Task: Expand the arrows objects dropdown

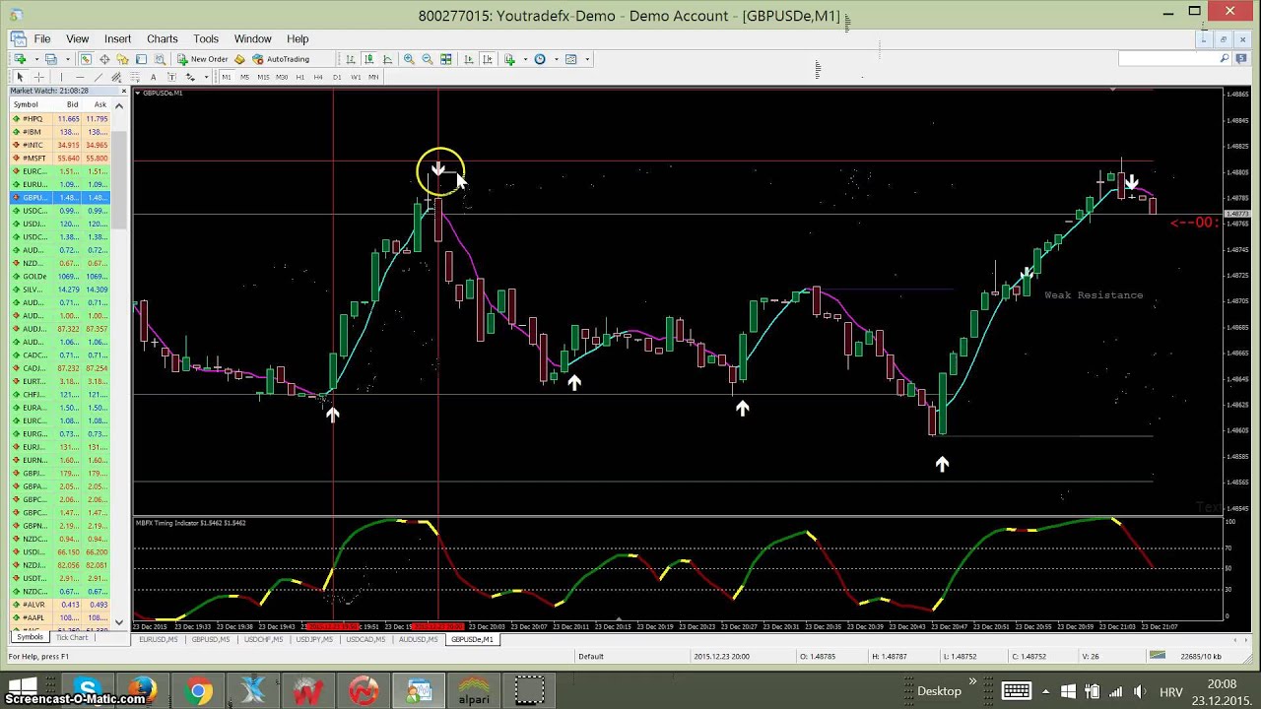Action: (206, 77)
